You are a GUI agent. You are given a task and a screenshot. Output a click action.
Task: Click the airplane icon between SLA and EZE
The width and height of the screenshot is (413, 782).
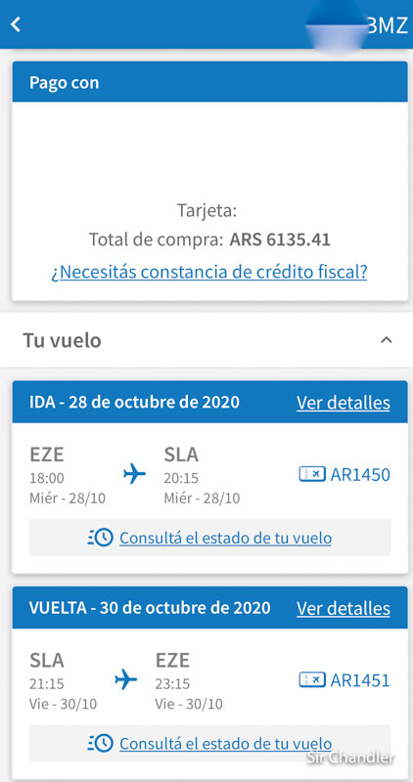126,679
